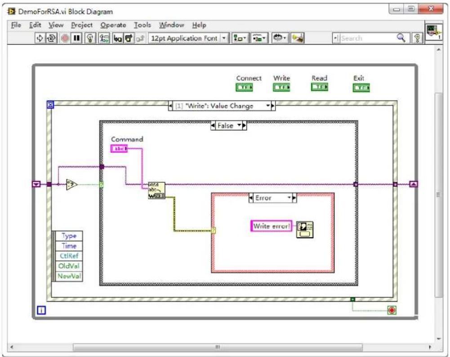
Task: Select the Connect boolean terminal
Action: (x=244, y=87)
